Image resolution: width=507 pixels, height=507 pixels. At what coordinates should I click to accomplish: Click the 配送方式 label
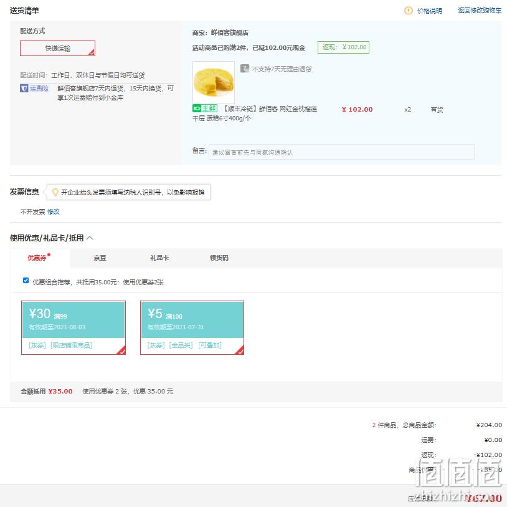(x=32, y=31)
